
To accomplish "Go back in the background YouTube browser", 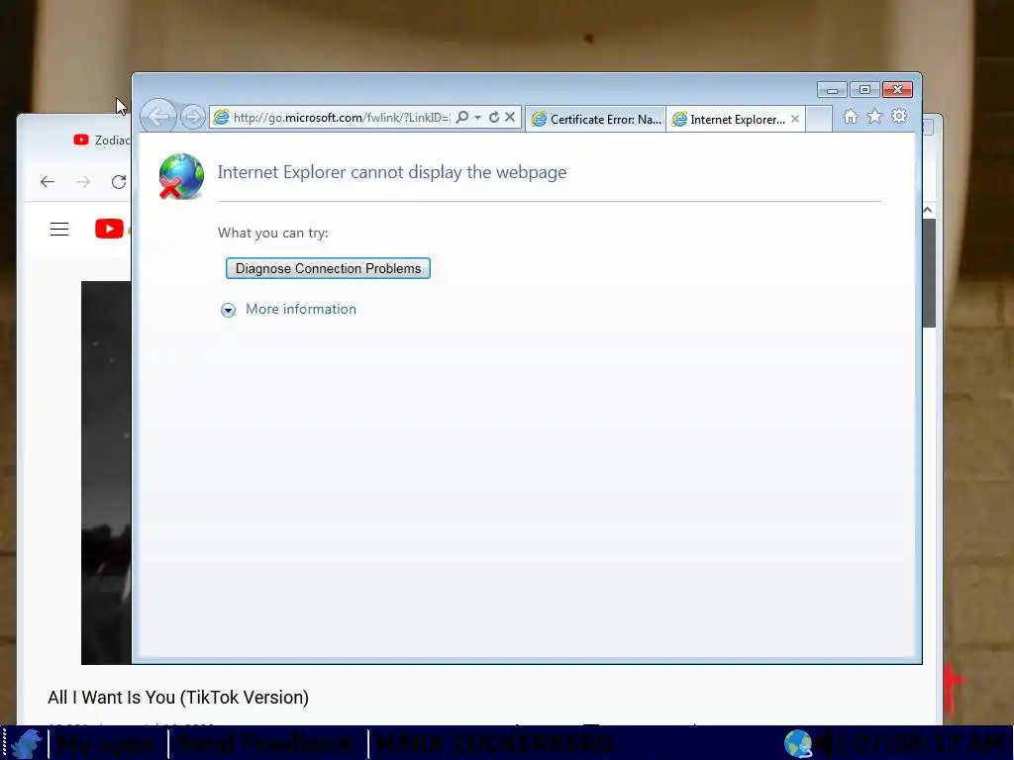I will pos(48,182).
